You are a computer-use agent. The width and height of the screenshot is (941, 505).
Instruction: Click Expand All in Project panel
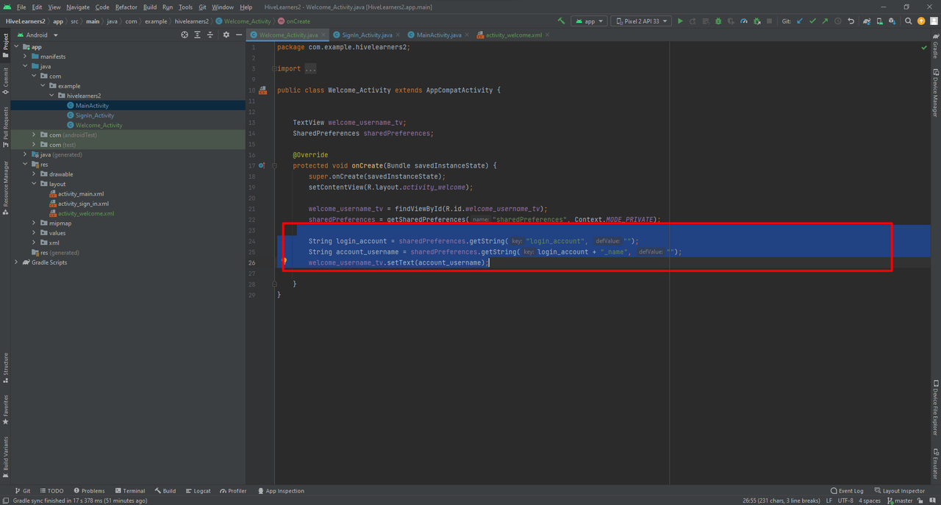(198, 35)
